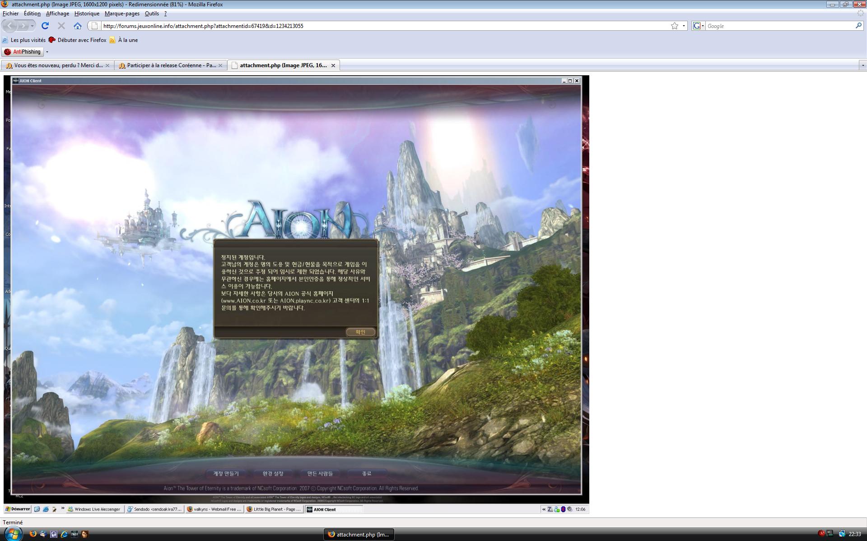Click the search magnifier icon
Image resolution: width=867 pixels, height=541 pixels.
pyautogui.click(x=858, y=26)
